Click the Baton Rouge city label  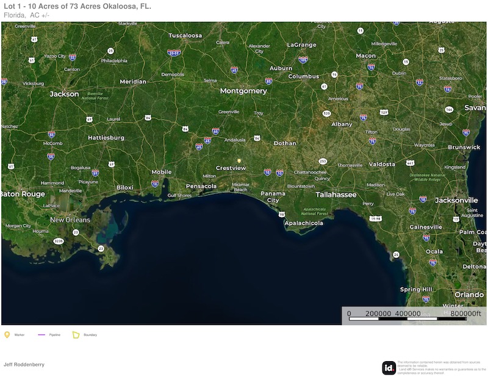[23, 194]
